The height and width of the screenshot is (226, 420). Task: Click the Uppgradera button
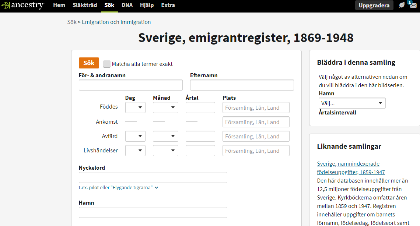pyautogui.click(x=374, y=6)
